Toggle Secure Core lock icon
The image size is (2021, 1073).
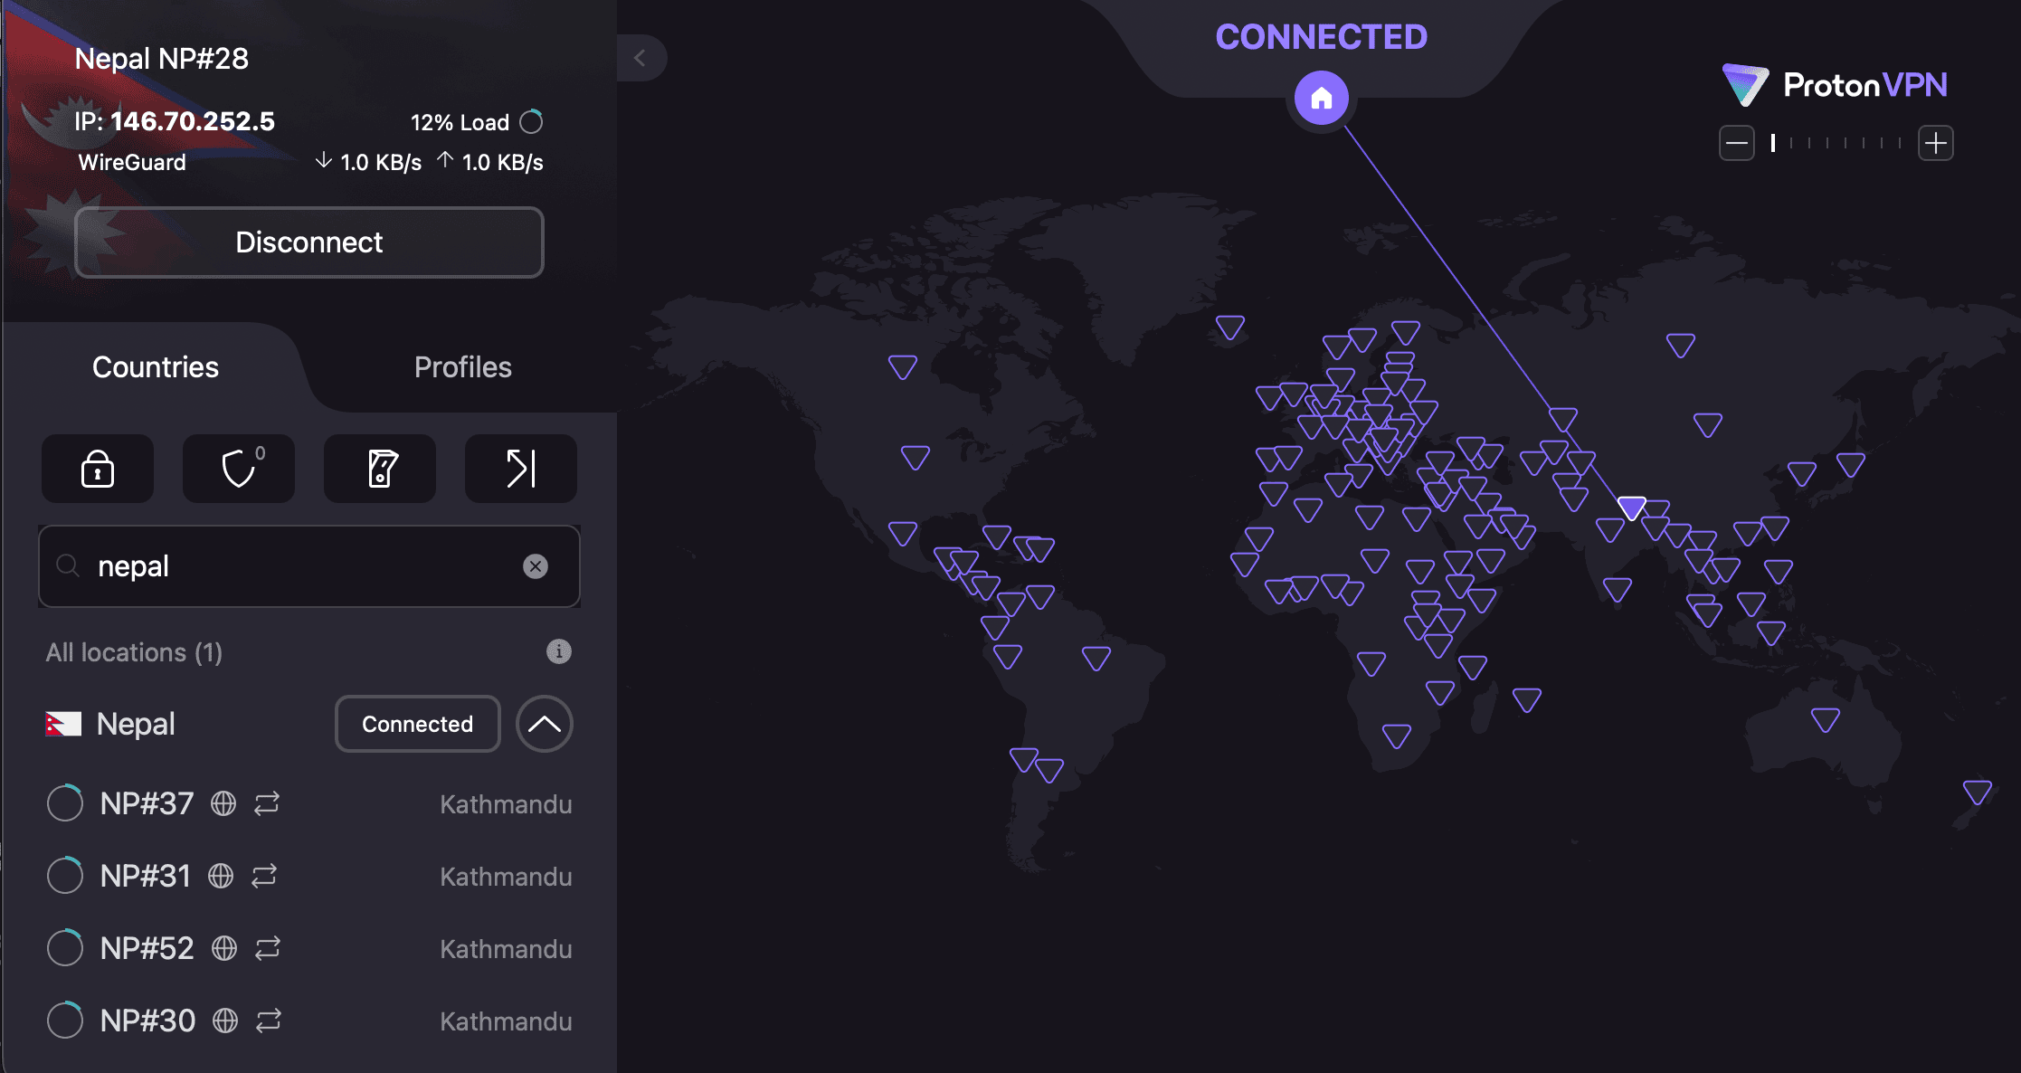pyautogui.click(x=98, y=469)
